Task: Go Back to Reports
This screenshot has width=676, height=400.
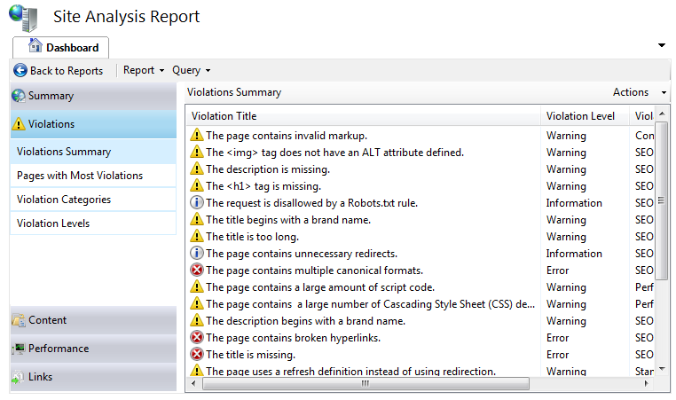Action: [59, 70]
